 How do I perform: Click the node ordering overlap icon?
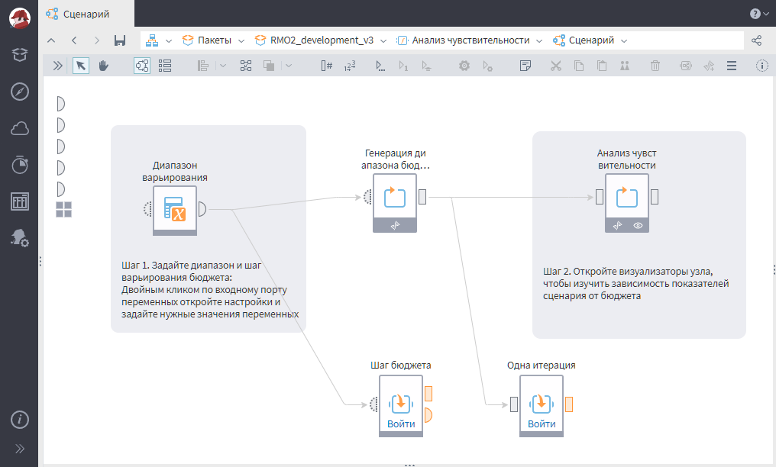pos(269,66)
